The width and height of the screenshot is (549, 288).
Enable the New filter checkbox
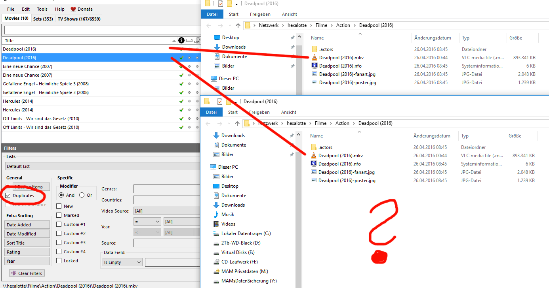coord(59,206)
